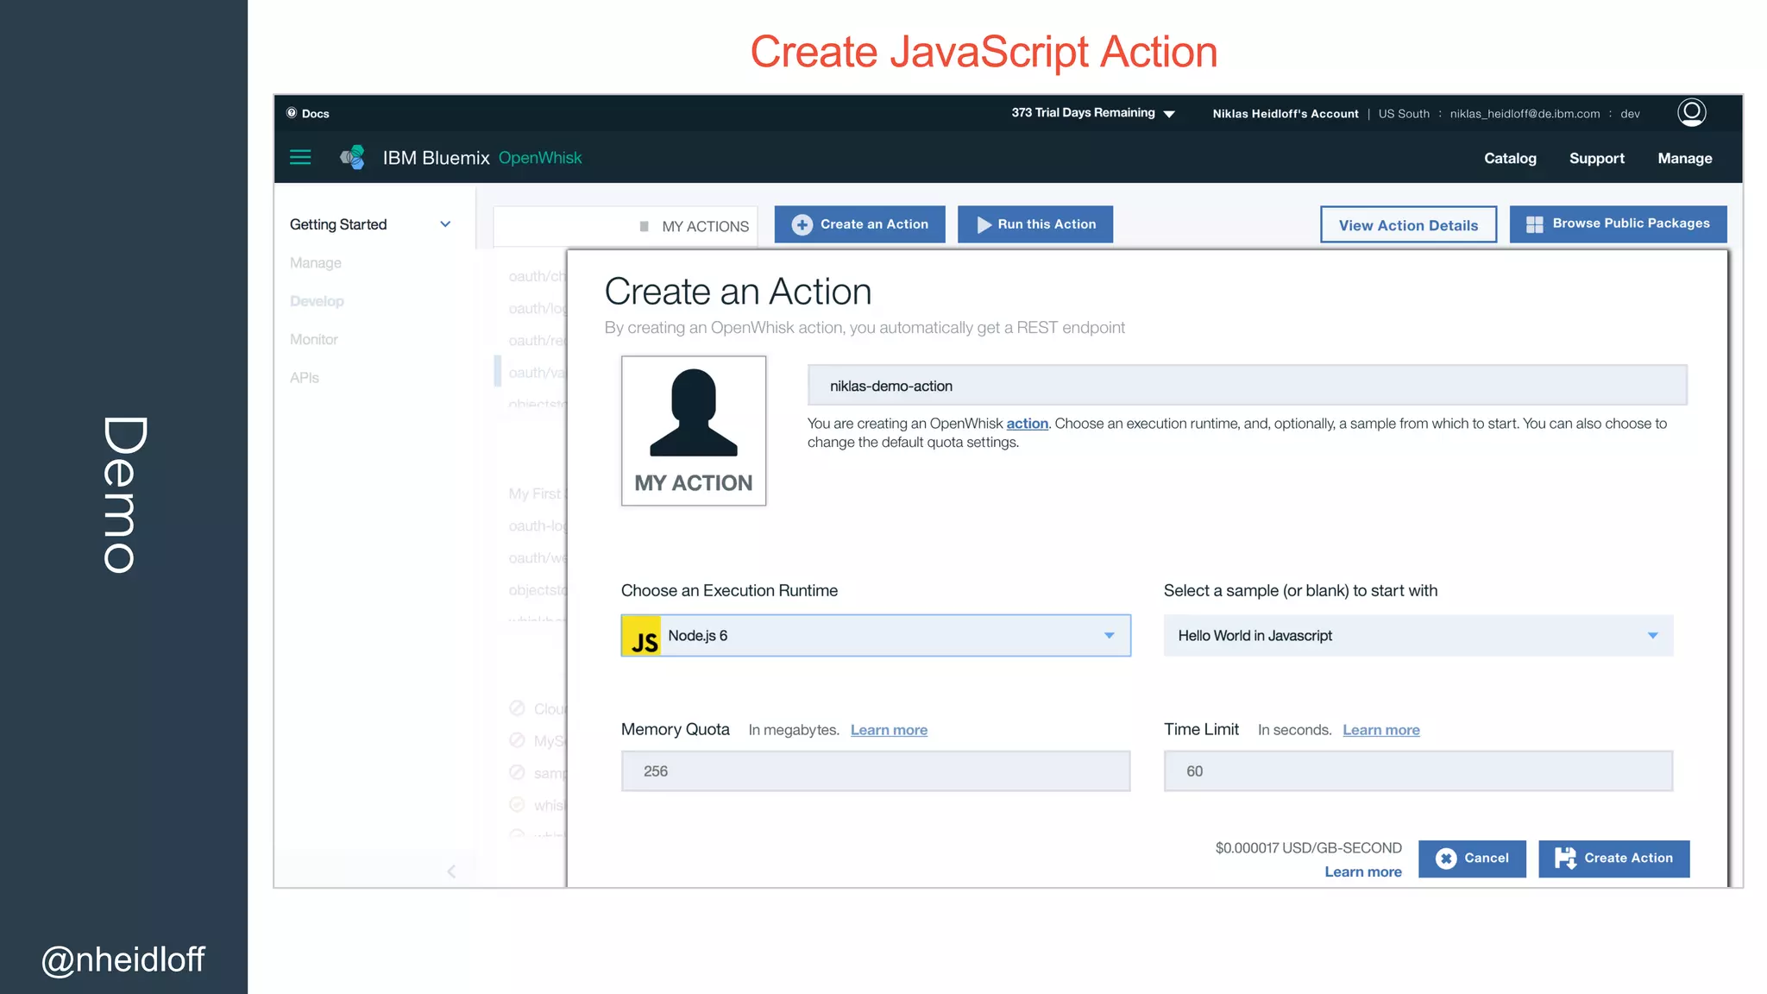
Task: Click the action name input field
Action: click(x=1247, y=386)
